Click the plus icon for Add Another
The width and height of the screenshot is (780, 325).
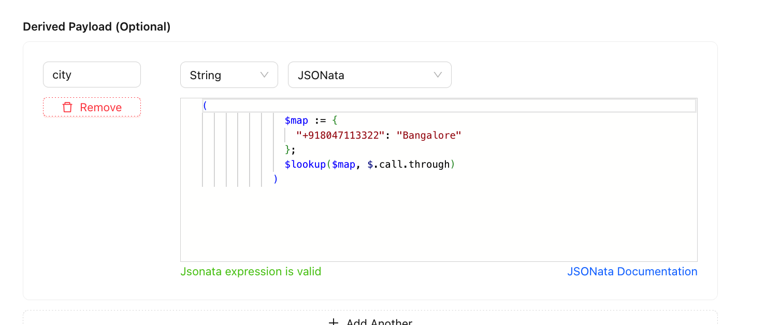334,322
